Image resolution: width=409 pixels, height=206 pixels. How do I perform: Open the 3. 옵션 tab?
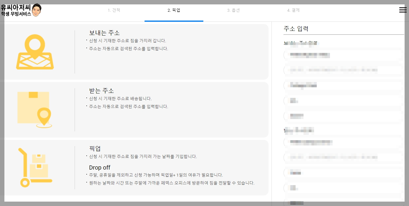point(233,10)
